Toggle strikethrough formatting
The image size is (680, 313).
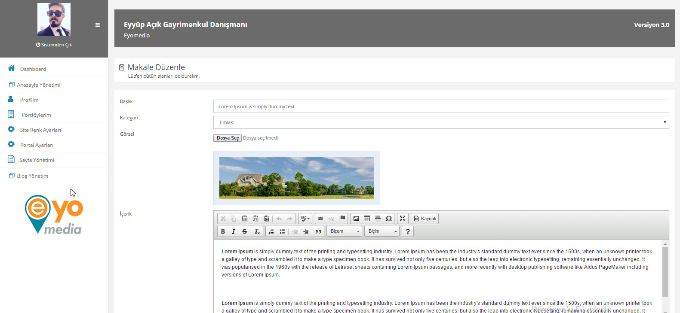(x=245, y=231)
